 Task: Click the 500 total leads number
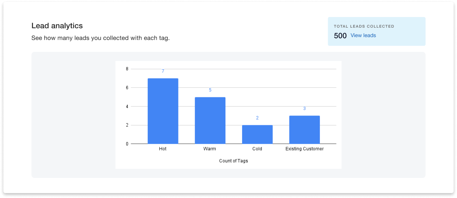340,36
